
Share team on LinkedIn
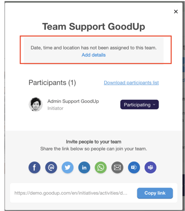pyautogui.click(x=84, y=167)
